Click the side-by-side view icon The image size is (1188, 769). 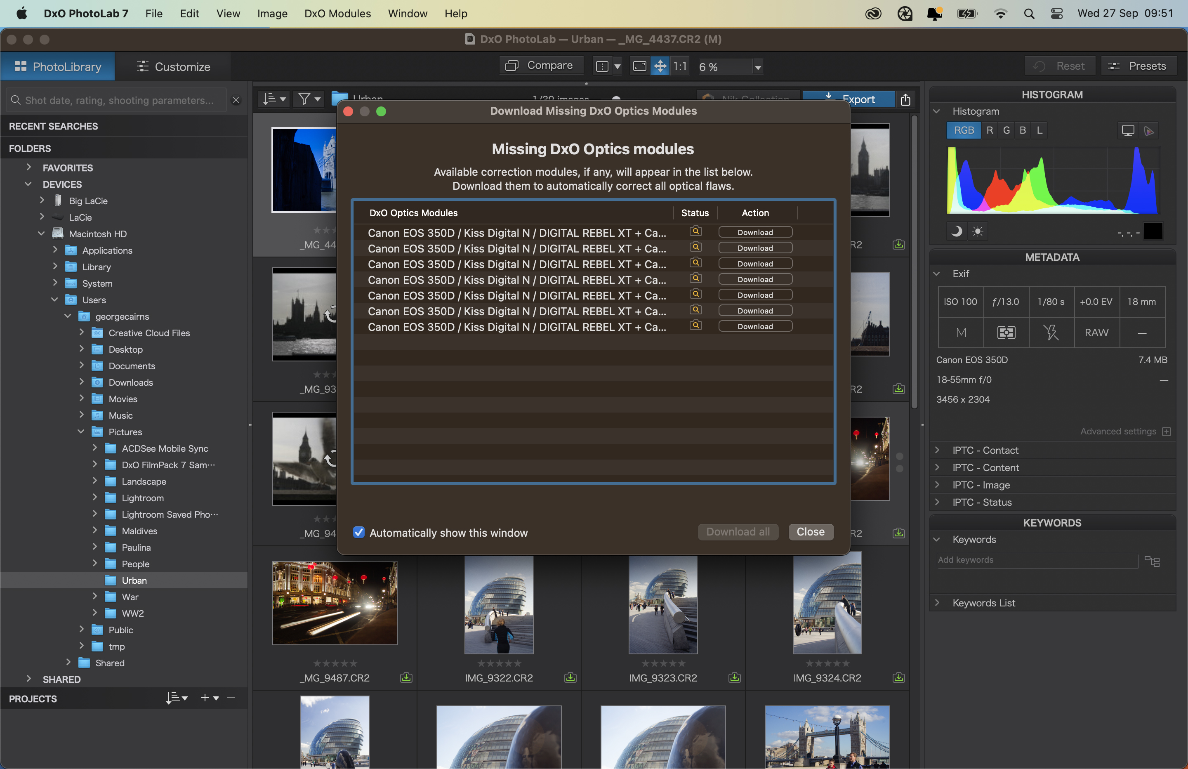coord(603,66)
